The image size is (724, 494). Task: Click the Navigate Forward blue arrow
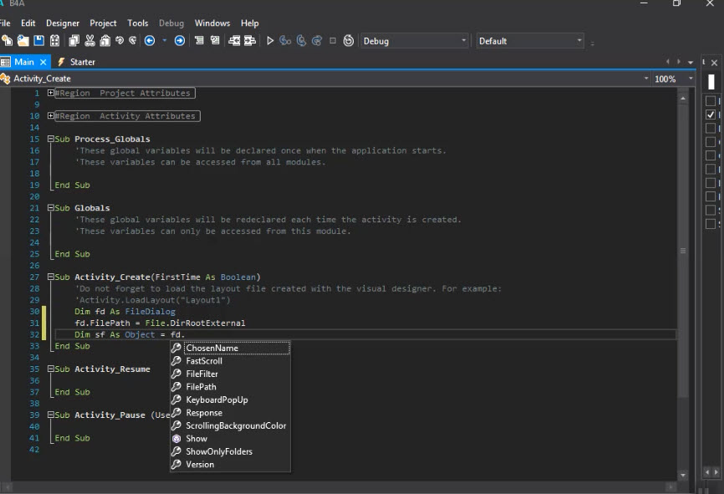point(180,41)
